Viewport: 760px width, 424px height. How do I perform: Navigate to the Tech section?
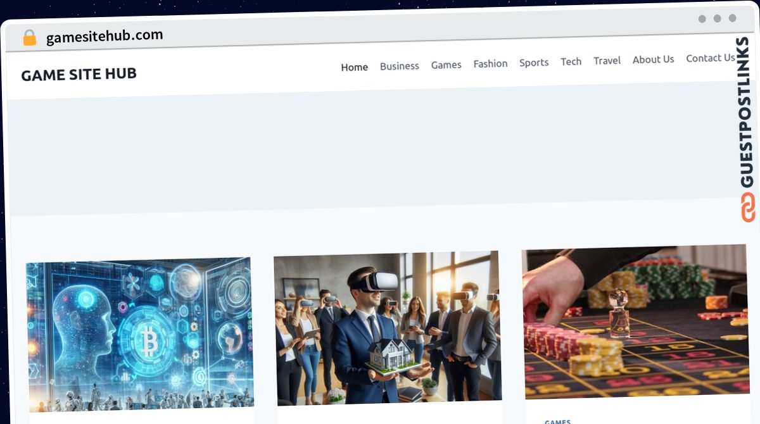pos(571,61)
